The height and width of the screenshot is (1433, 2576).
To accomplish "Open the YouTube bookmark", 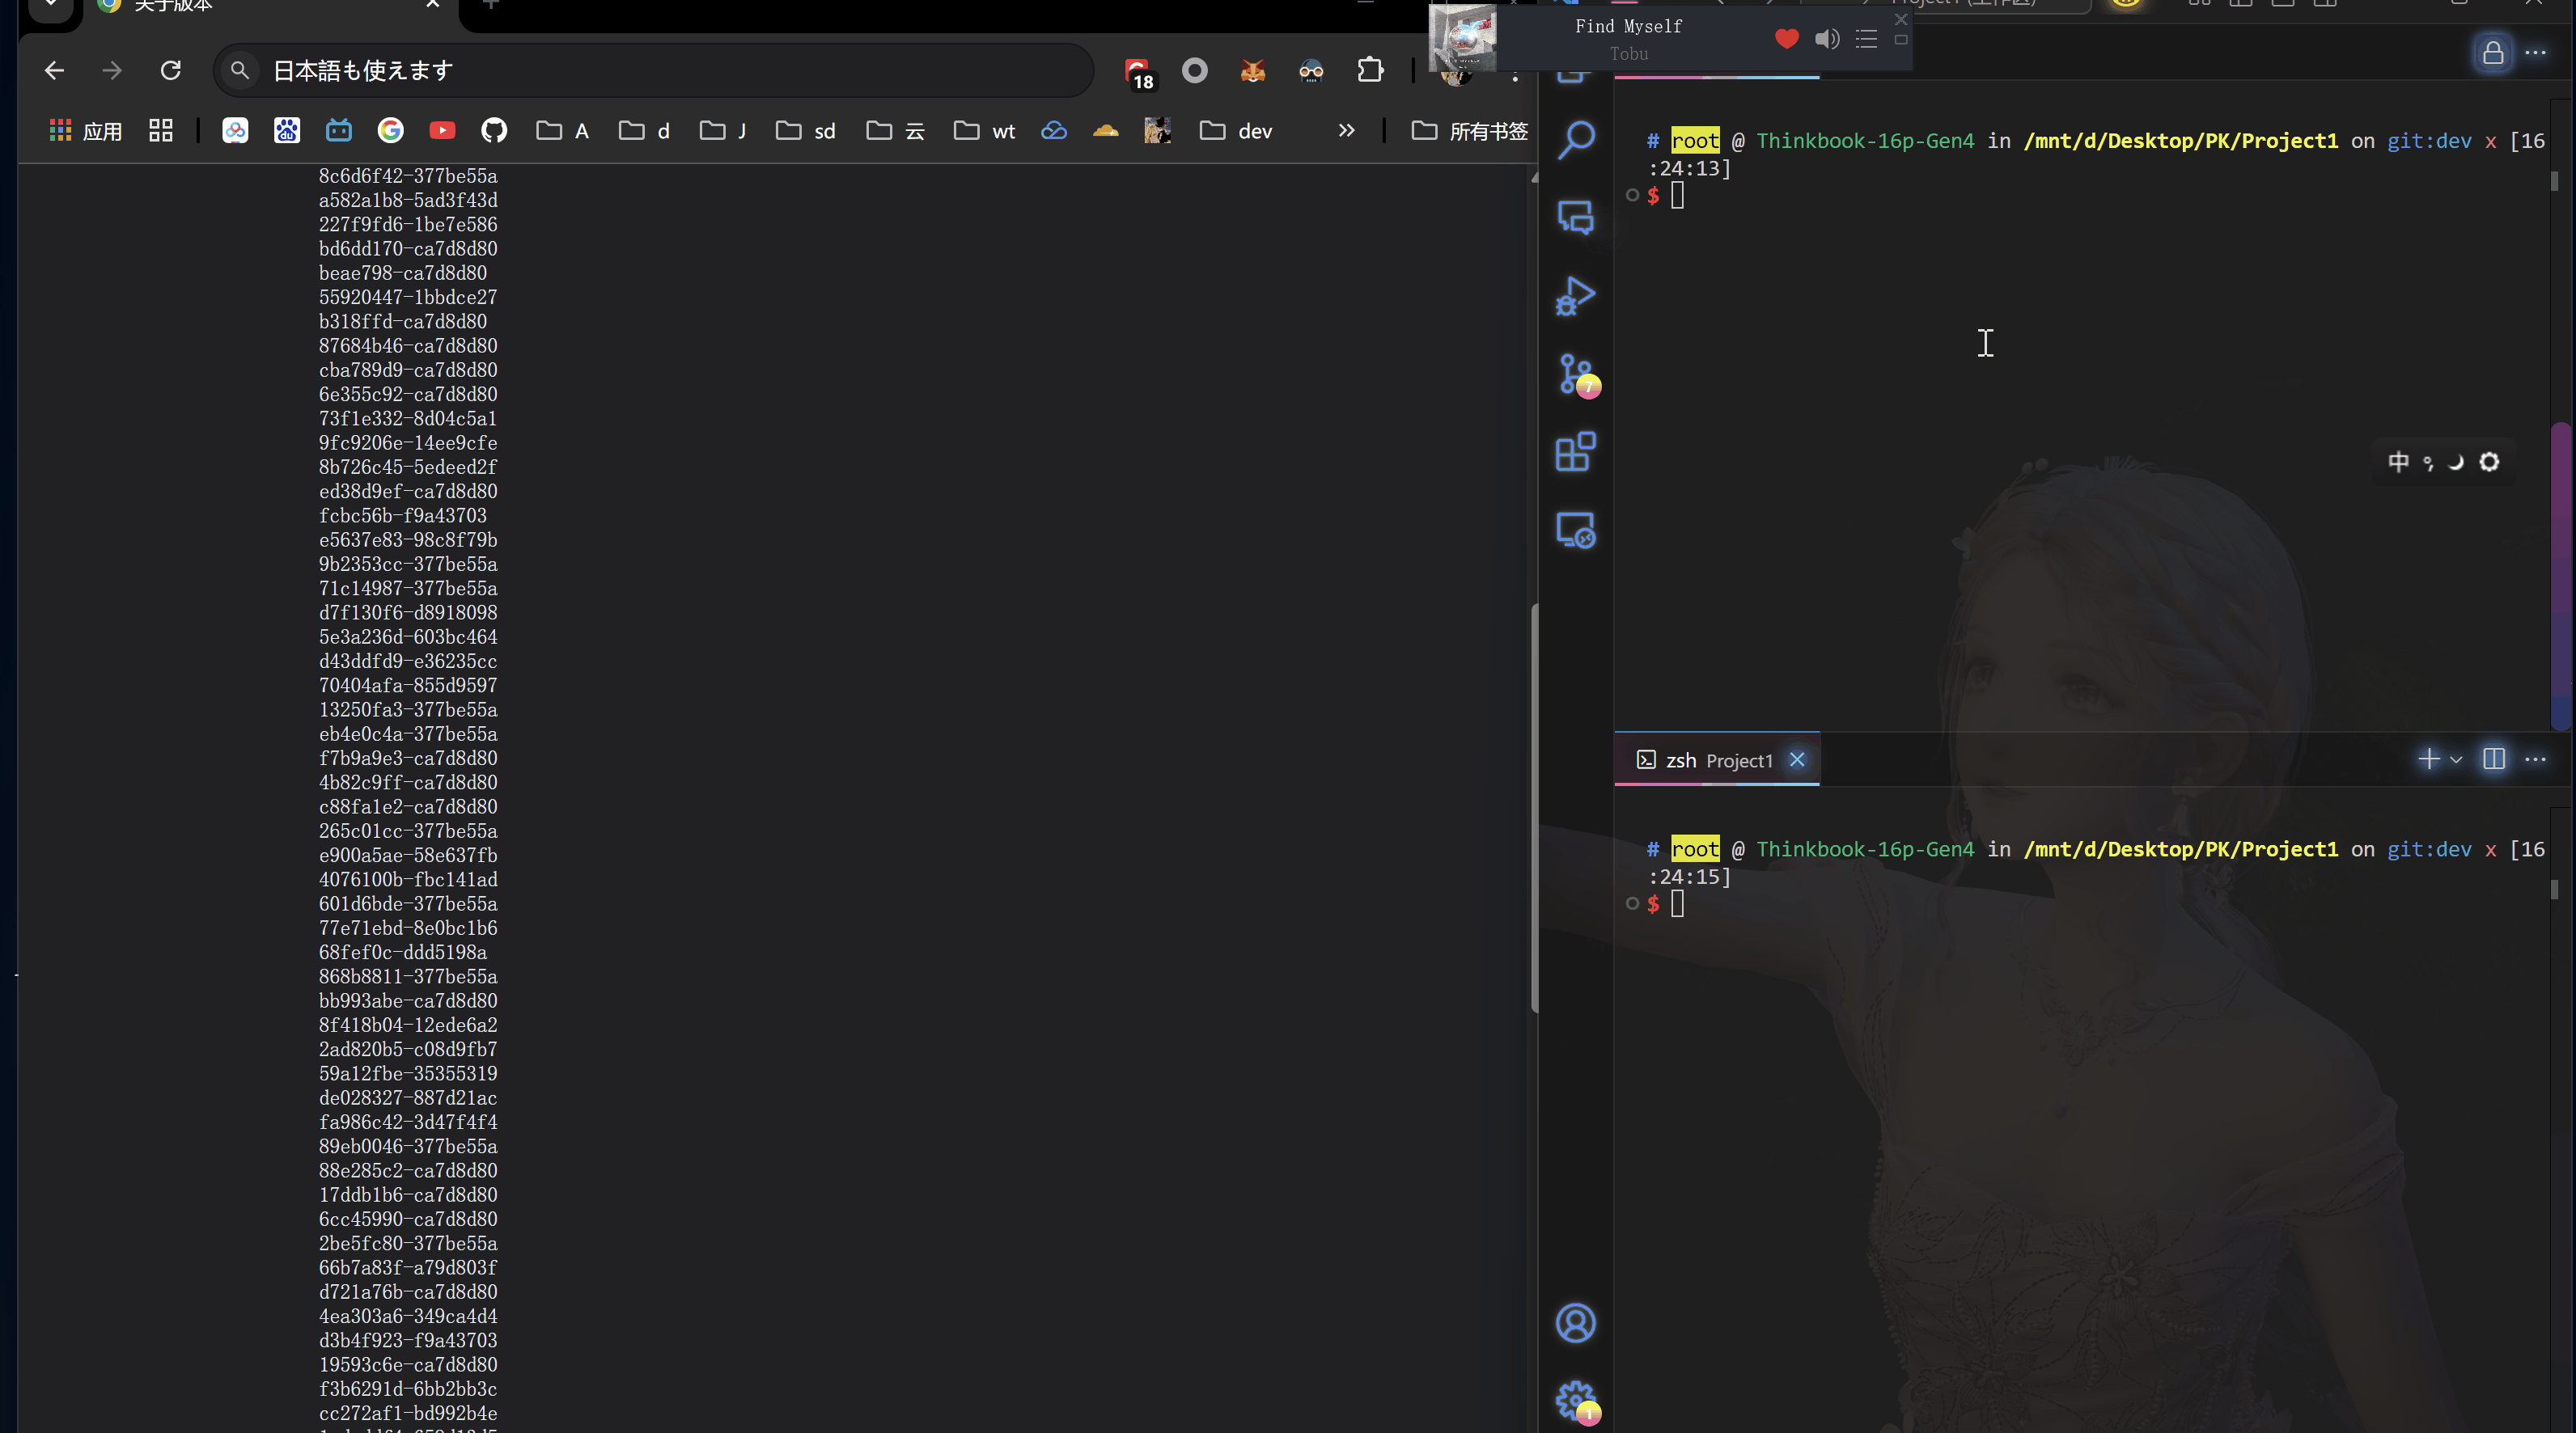I will tap(442, 131).
